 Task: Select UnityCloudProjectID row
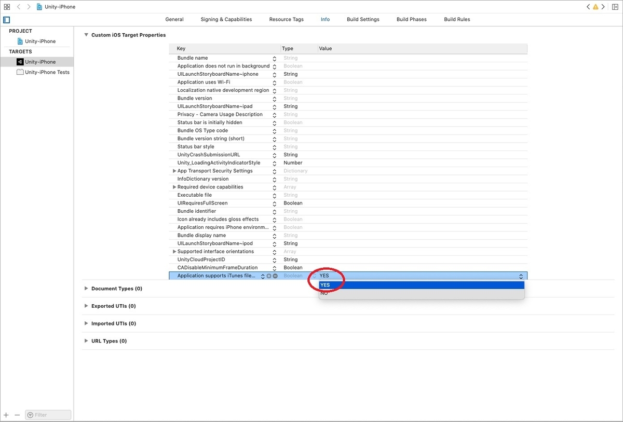[348, 260]
